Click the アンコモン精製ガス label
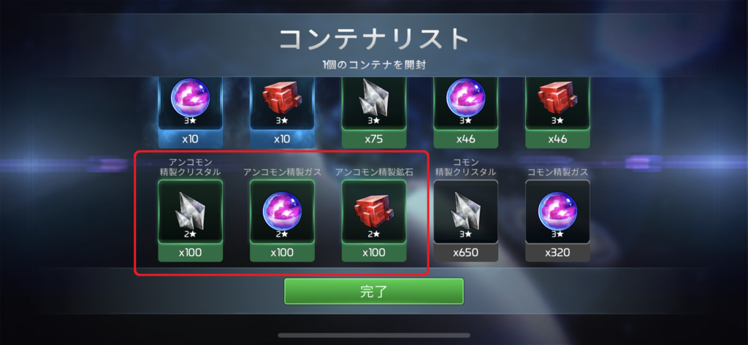748x345 pixels. coord(282,172)
